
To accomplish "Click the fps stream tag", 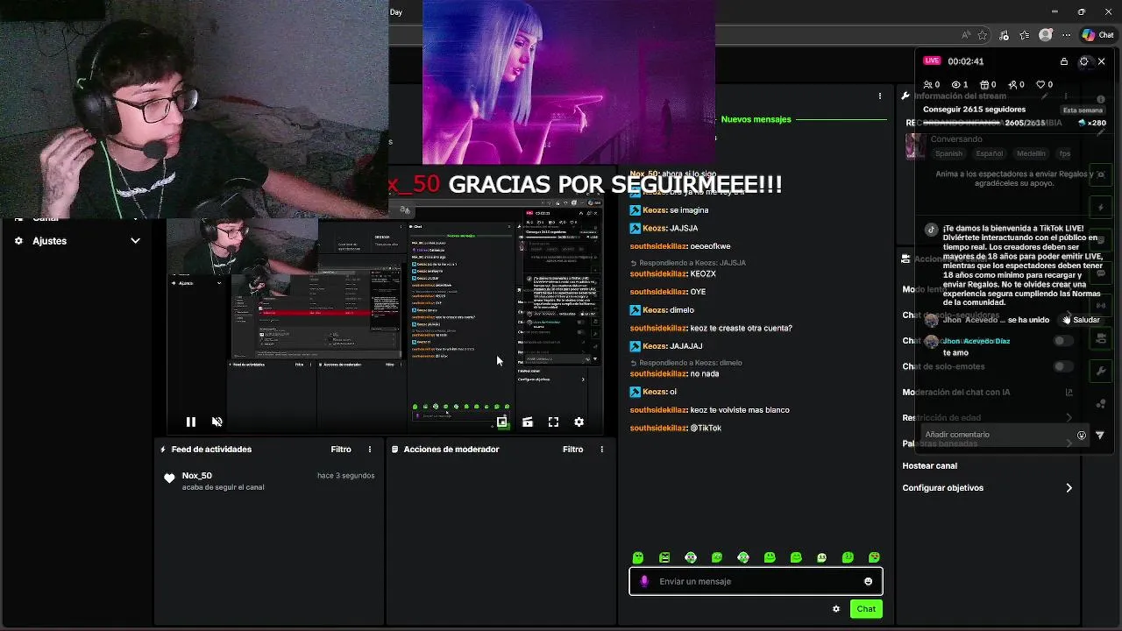I will click(x=1065, y=153).
